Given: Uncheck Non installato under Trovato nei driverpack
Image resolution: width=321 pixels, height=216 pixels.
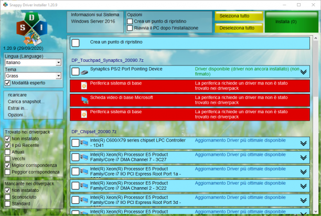Looking at the screenshot, I should pyautogui.click(x=7, y=139).
